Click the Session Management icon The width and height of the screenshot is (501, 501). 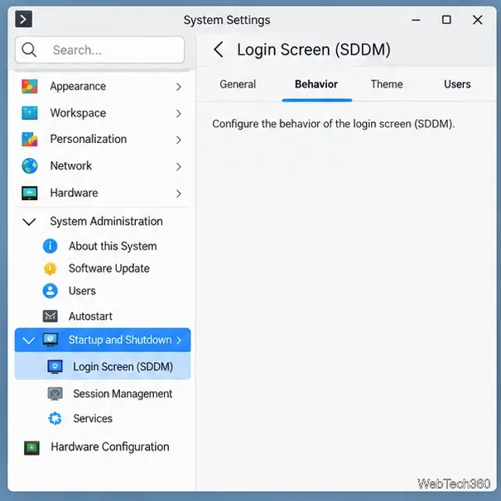[x=55, y=394]
